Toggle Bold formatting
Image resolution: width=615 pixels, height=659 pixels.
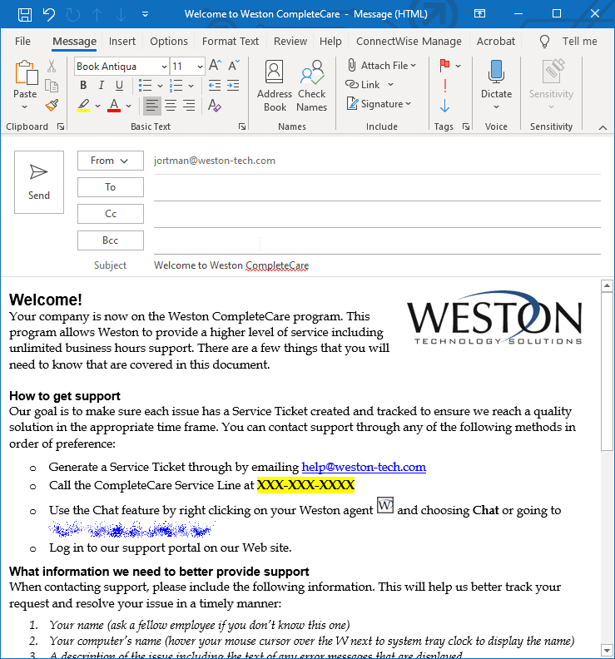click(x=83, y=86)
